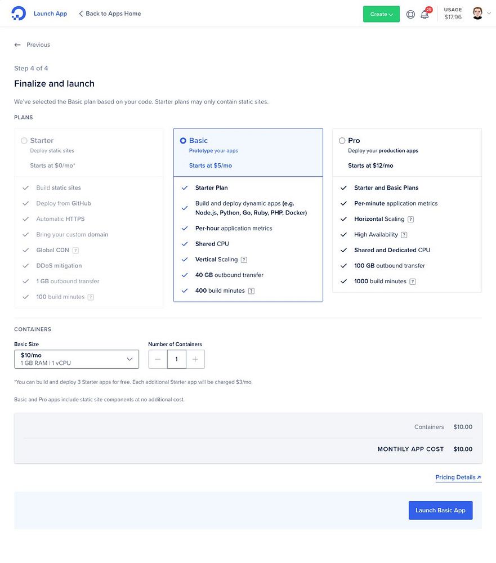Open the notifications bell
This screenshot has width=496, height=563.
point(424,14)
